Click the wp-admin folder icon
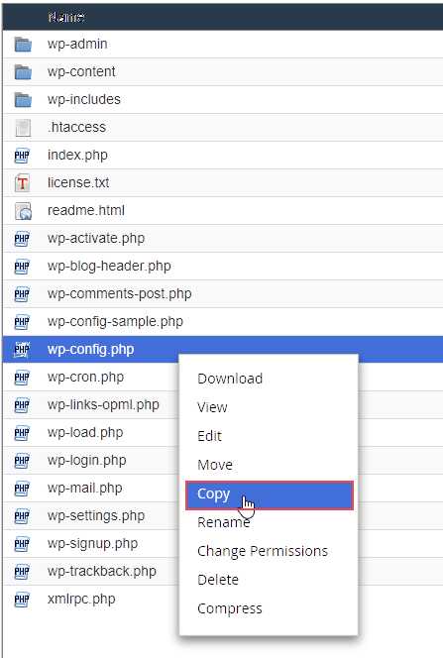443x658 pixels. point(23,44)
